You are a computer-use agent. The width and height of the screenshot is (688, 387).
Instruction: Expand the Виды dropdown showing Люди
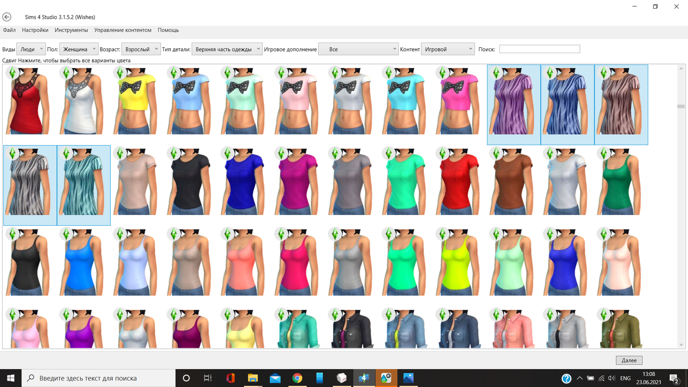31,49
